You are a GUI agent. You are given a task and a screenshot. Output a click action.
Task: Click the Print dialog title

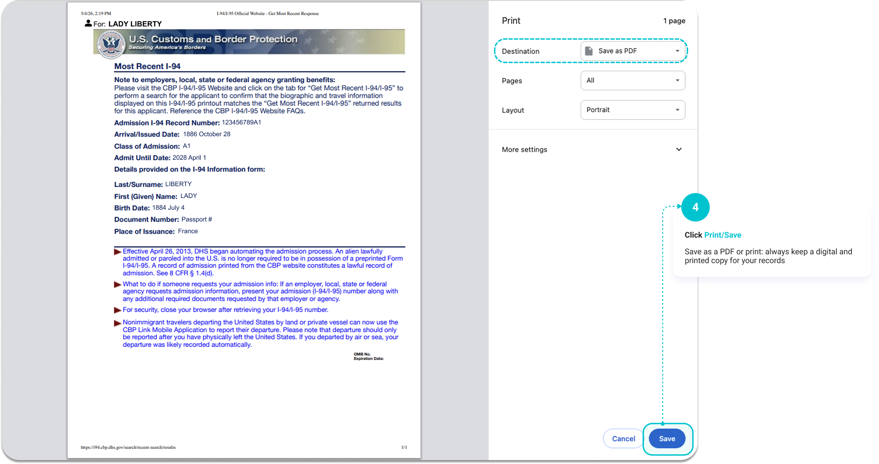[511, 21]
